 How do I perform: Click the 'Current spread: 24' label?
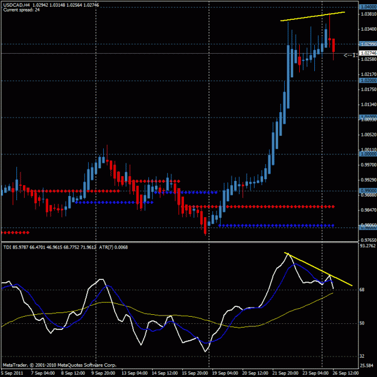coord(21,10)
